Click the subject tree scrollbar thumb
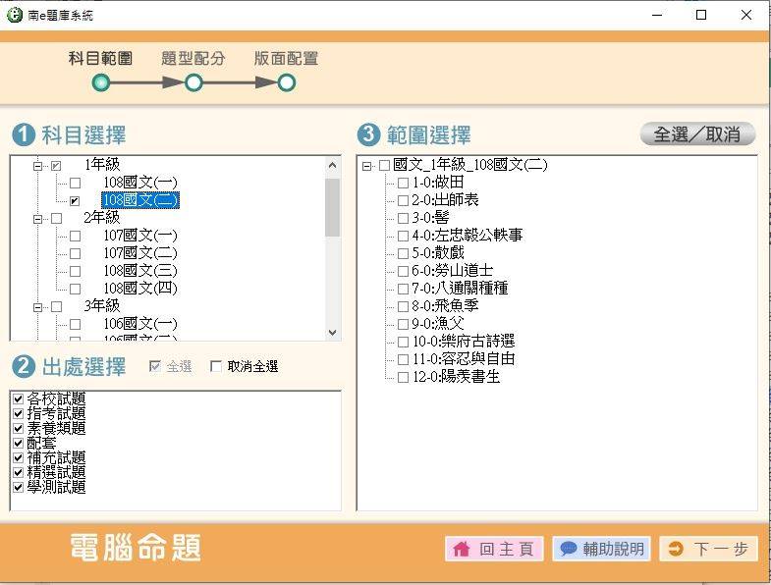Viewport: 771px width, 585px height. pyautogui.click(x=332, y=207)
